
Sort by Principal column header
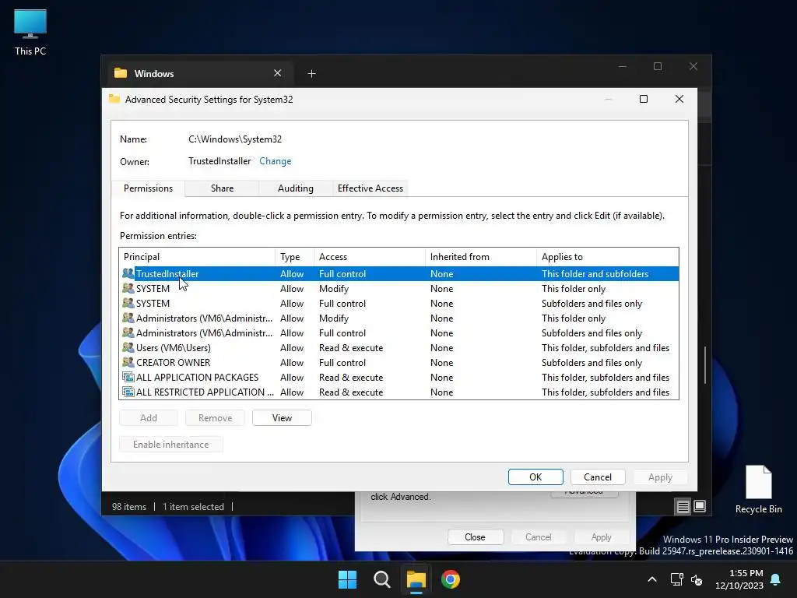[197, 257]
